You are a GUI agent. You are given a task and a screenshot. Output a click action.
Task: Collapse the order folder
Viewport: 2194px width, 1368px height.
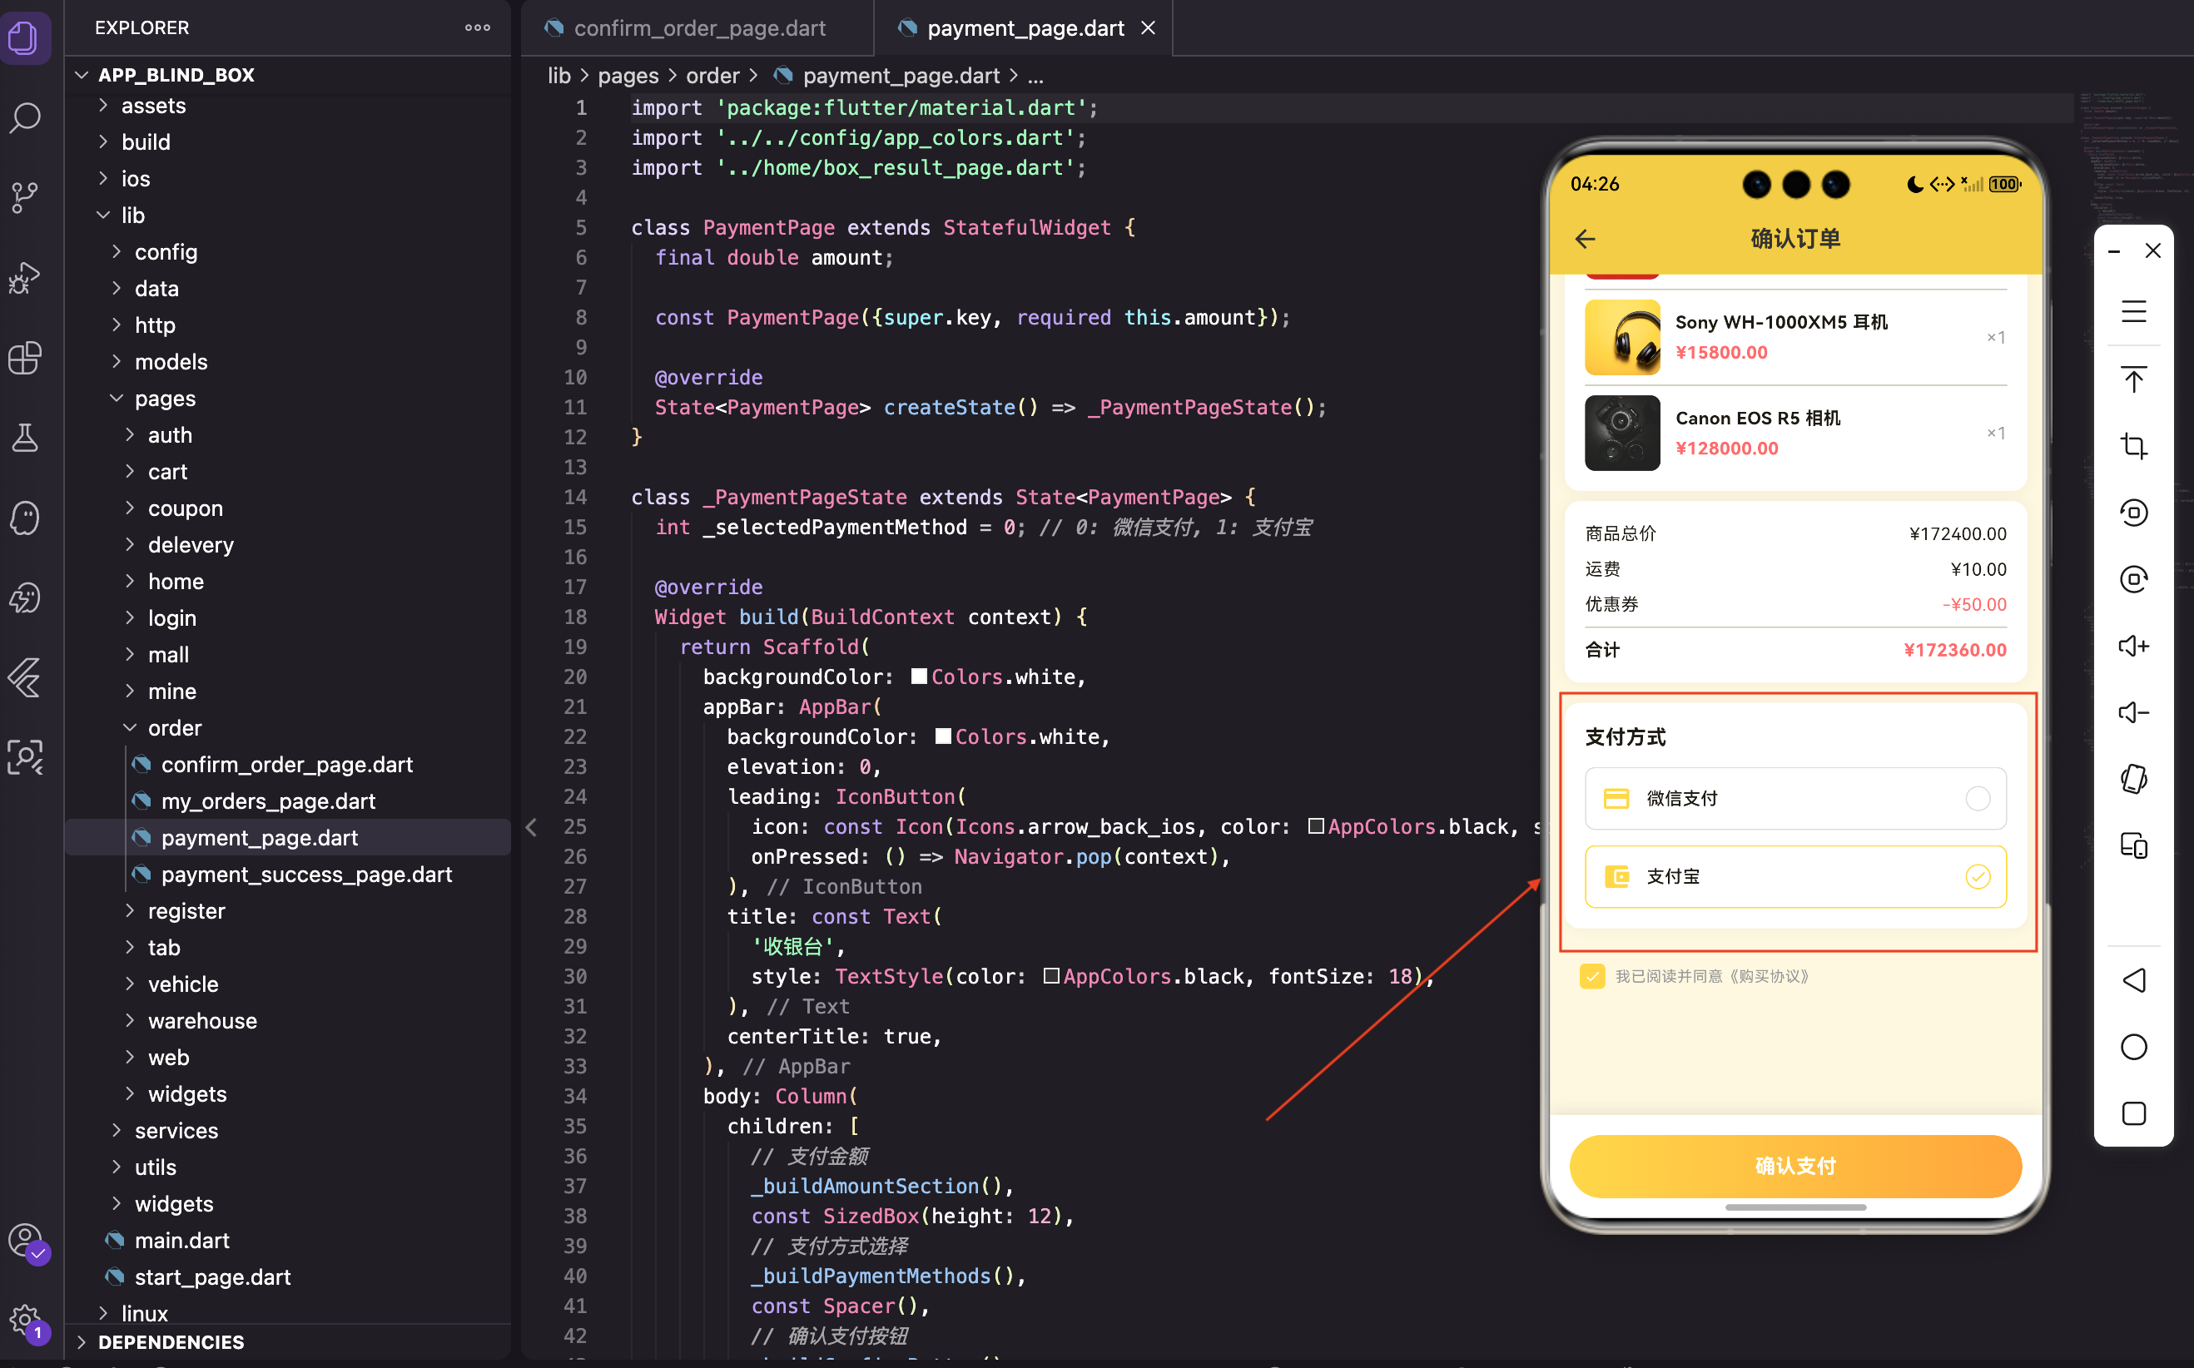(175, 727)
